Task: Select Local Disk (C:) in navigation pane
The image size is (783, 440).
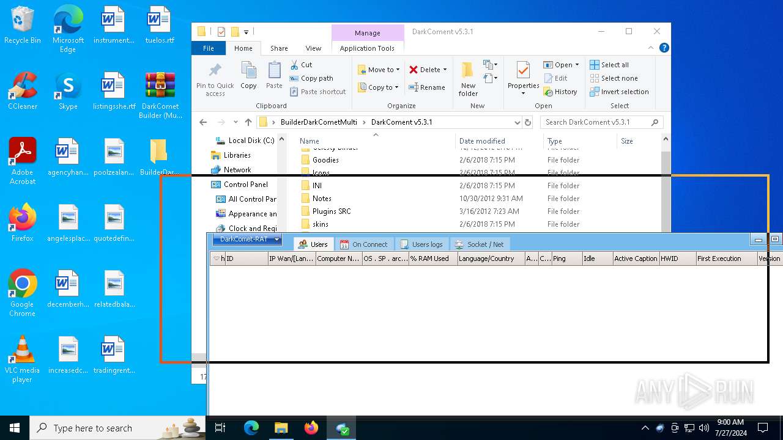Action: [245, 141]
